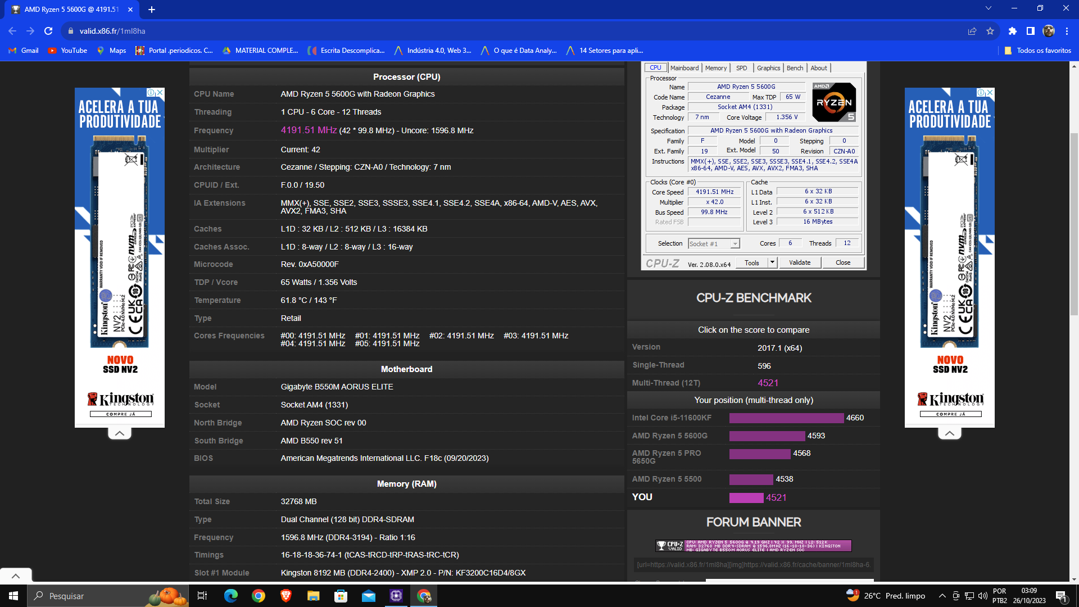Viewport: 1079px width, 607px height.
Task: Show hidden system tray icons
Action: click(942, 596)
